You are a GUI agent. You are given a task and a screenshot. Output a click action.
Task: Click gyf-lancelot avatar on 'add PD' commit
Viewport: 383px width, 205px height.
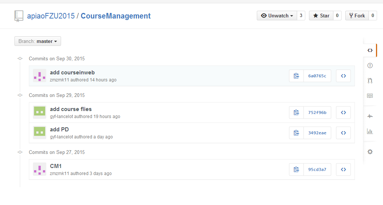tap(40, 133)
